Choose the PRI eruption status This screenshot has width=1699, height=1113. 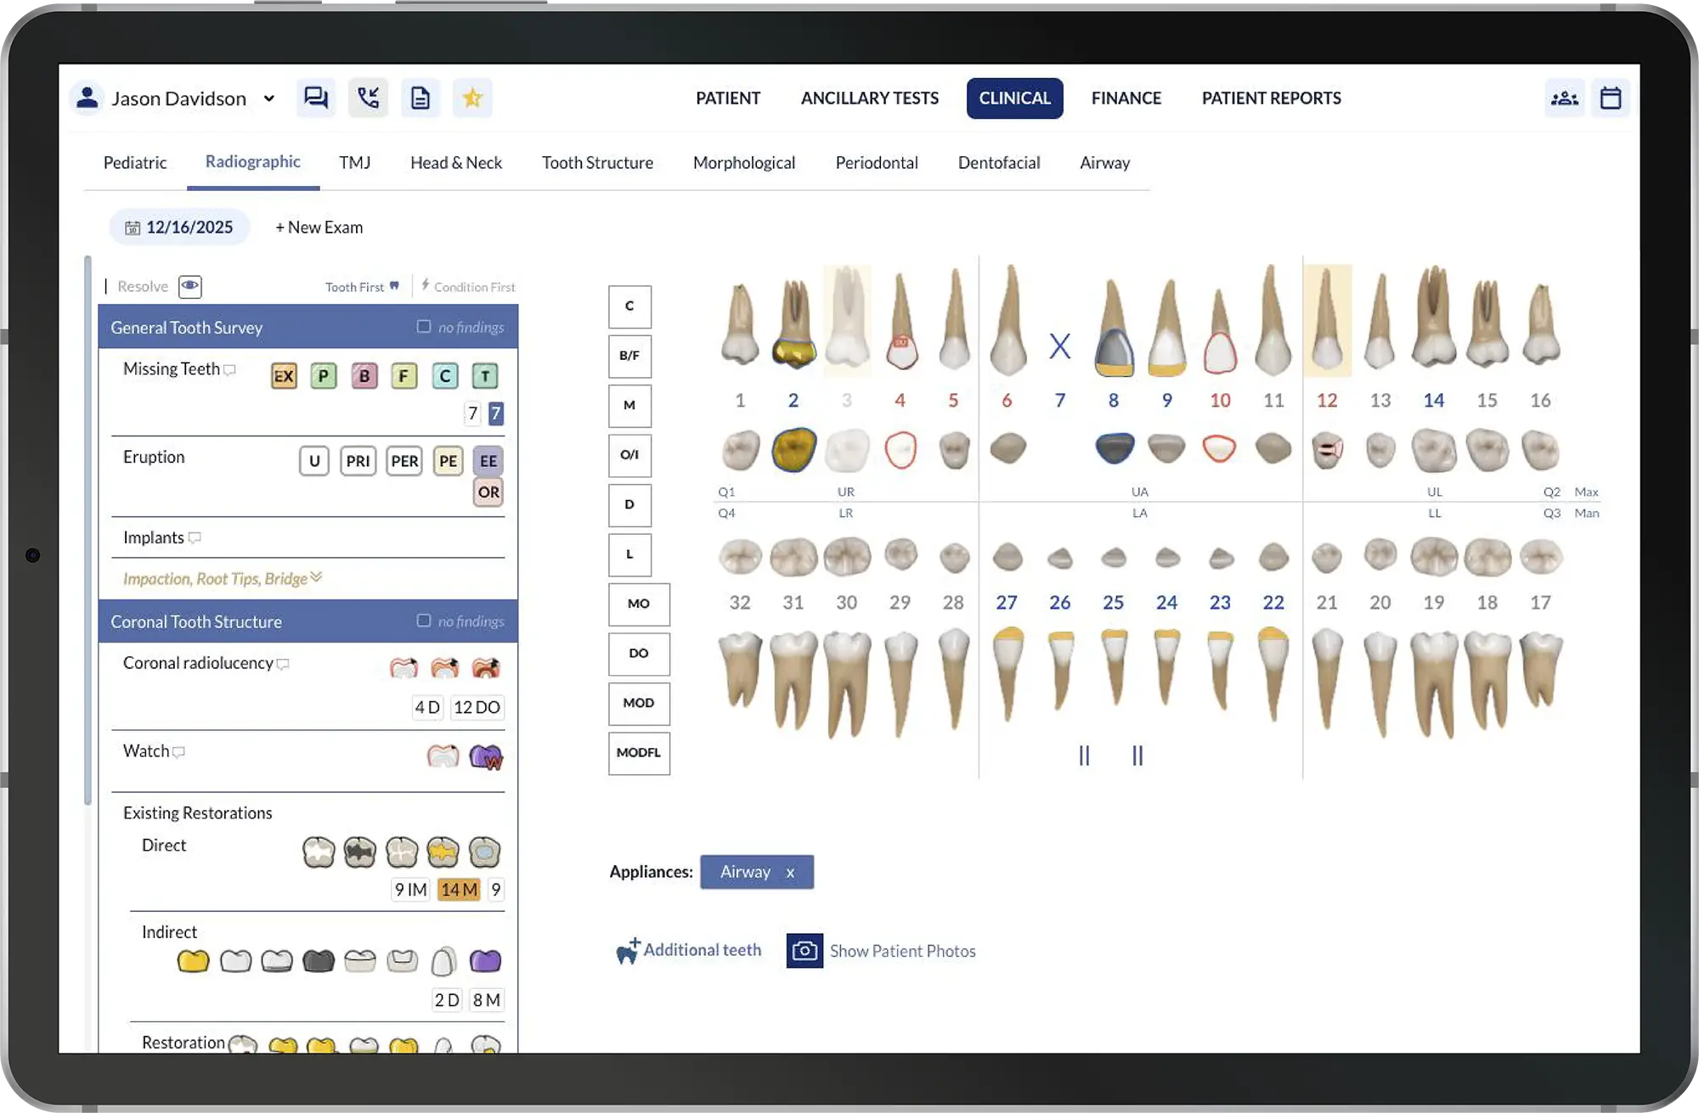pyautogui.click(x=358, y=461)
